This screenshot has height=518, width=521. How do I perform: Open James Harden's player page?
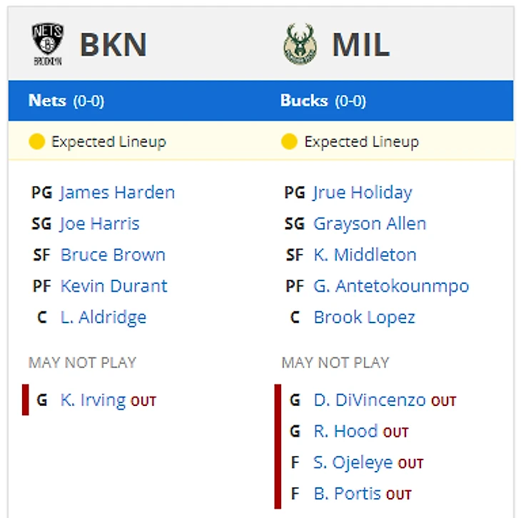tap(117, 193)
